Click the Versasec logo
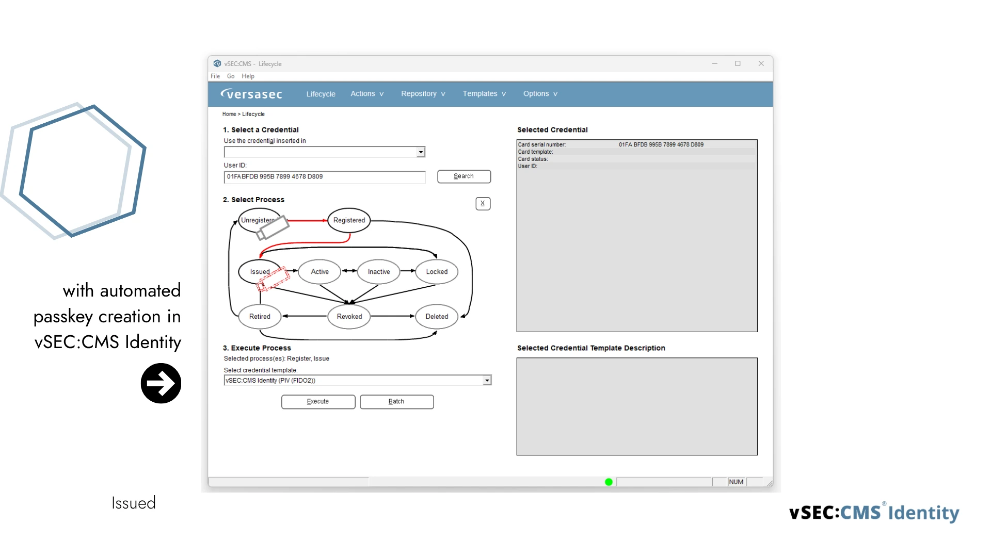 click(251, 94)
